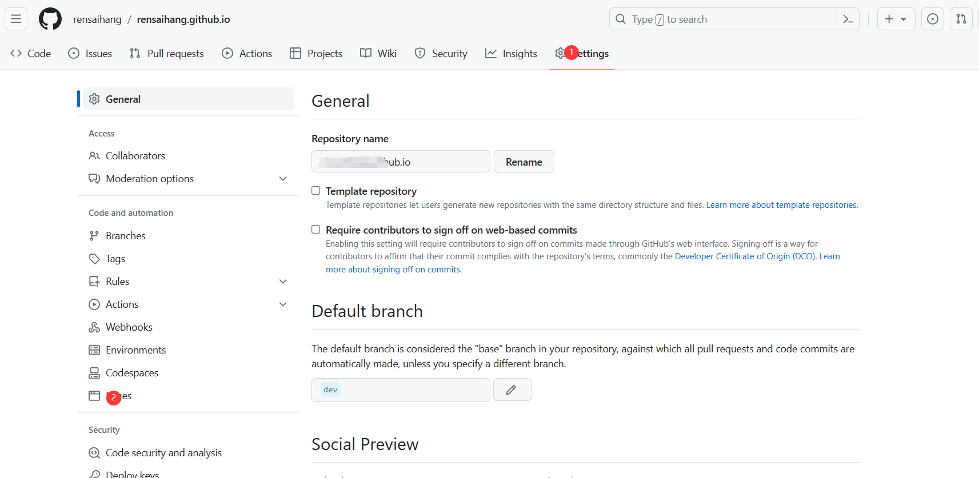
Task: Click the Pages browser icon in sidebar
Action: click(94, 396)
